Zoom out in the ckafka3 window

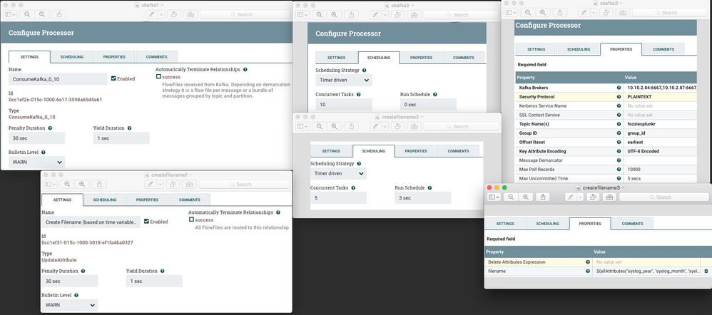click(x=527, y=12)
